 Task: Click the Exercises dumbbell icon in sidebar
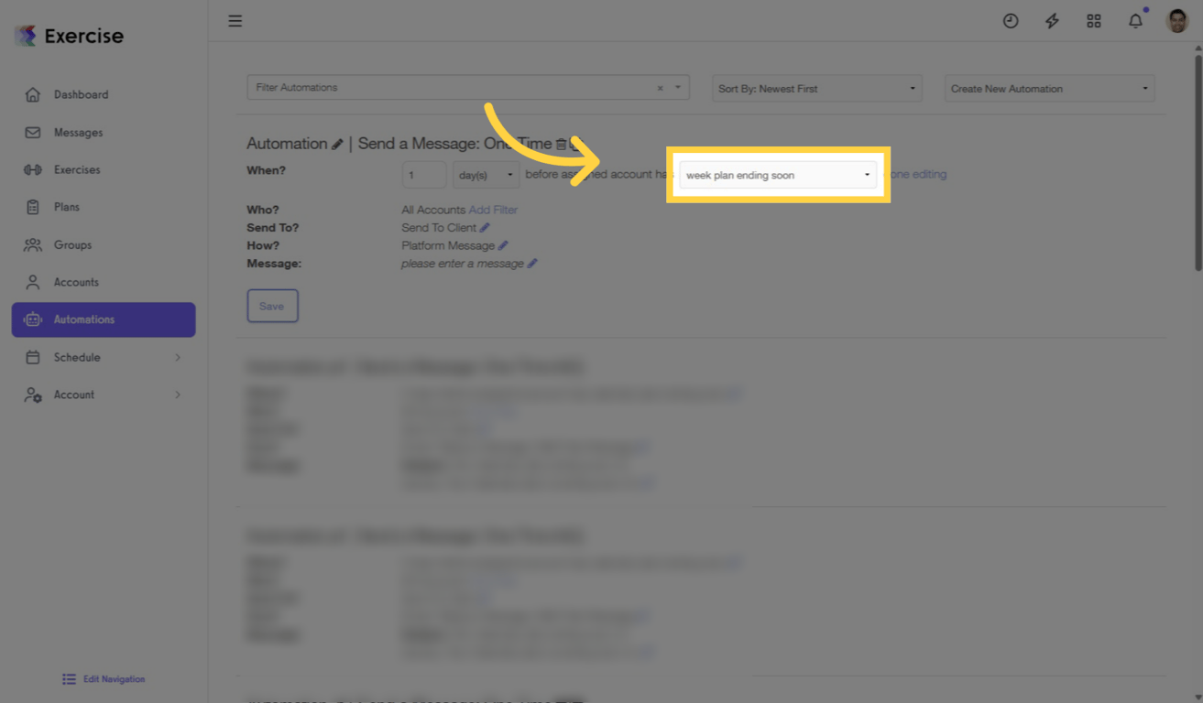coord(33,169)
